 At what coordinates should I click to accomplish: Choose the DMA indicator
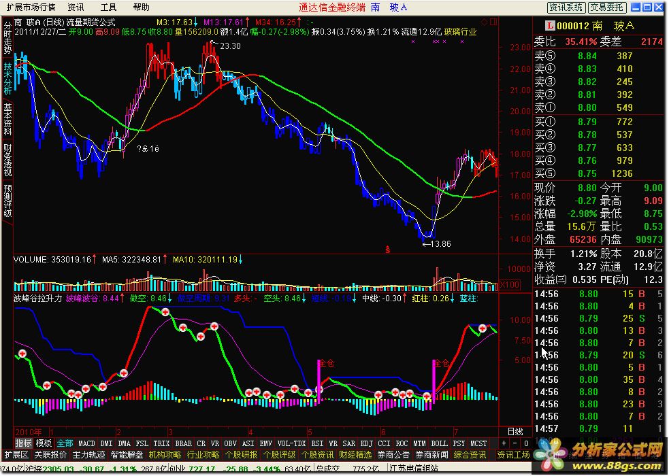124,443
